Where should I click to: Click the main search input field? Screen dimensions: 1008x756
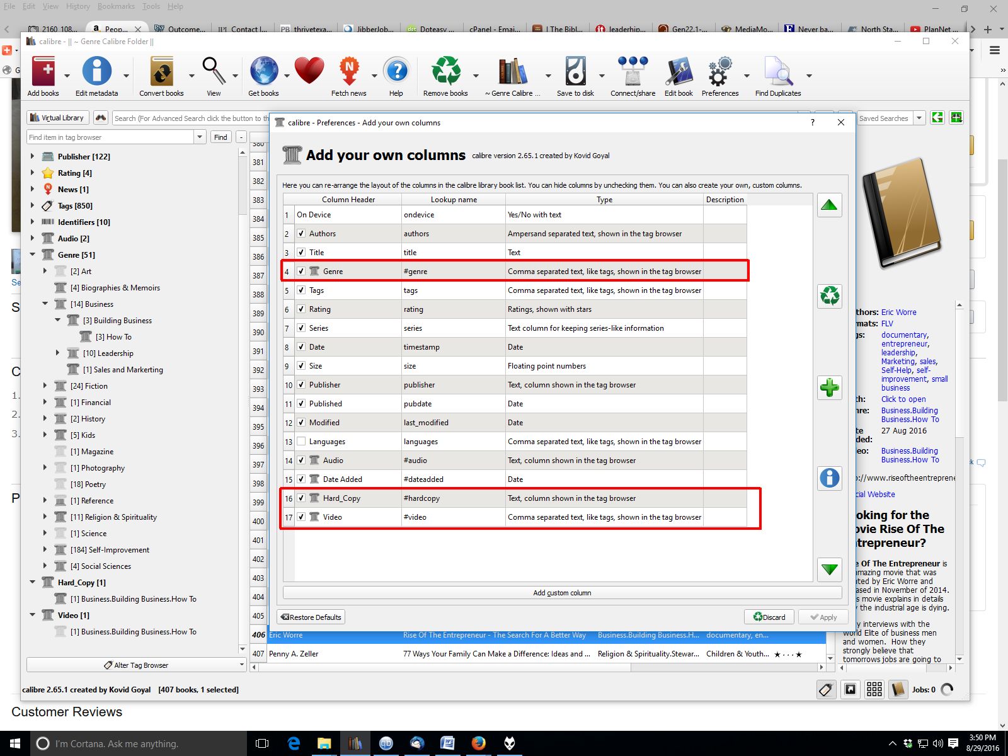click(191, 118)
